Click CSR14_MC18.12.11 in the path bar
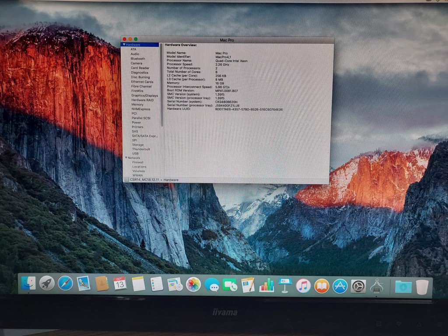This screenshot has height=336, width=448. 144,180
